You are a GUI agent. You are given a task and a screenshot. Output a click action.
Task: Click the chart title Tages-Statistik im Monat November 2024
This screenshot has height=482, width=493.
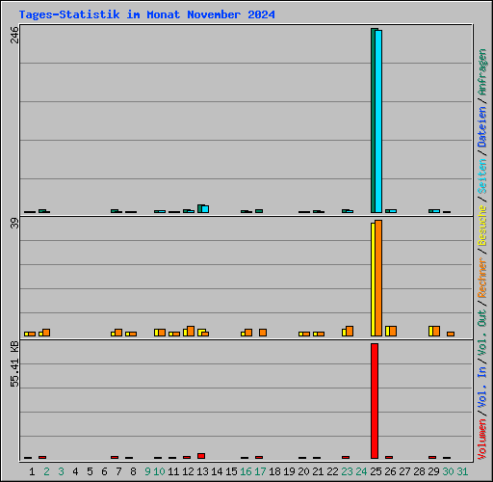147,14
